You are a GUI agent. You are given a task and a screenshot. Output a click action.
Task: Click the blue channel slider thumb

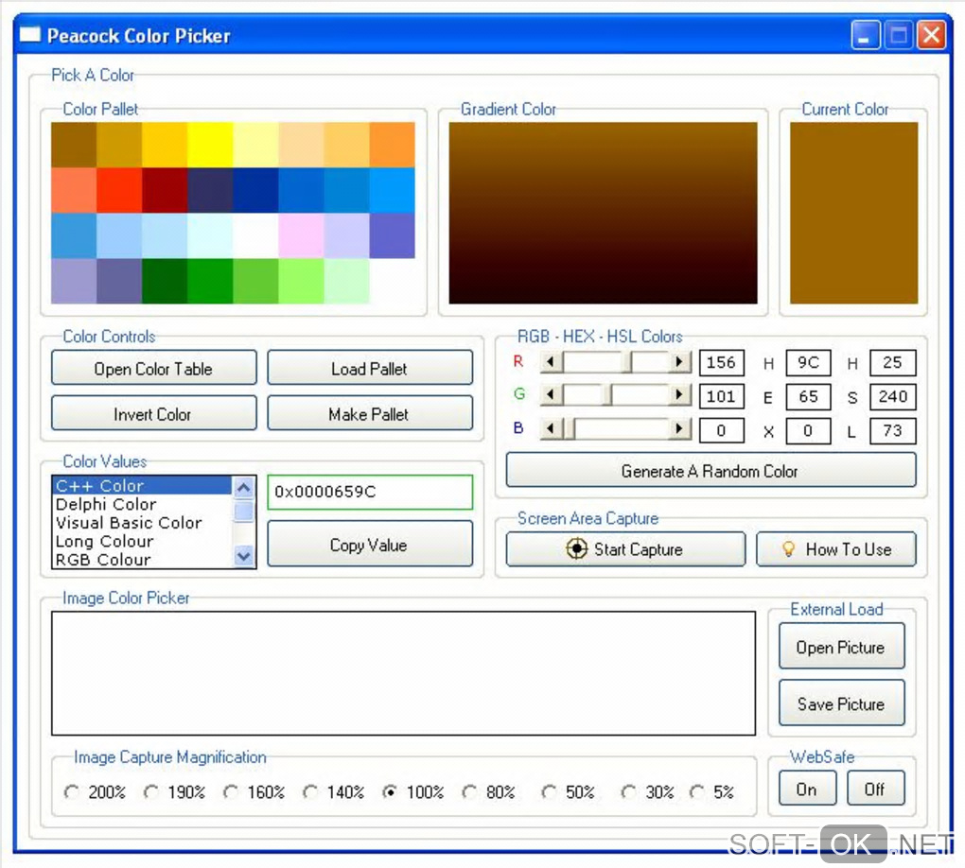[570, 428]
